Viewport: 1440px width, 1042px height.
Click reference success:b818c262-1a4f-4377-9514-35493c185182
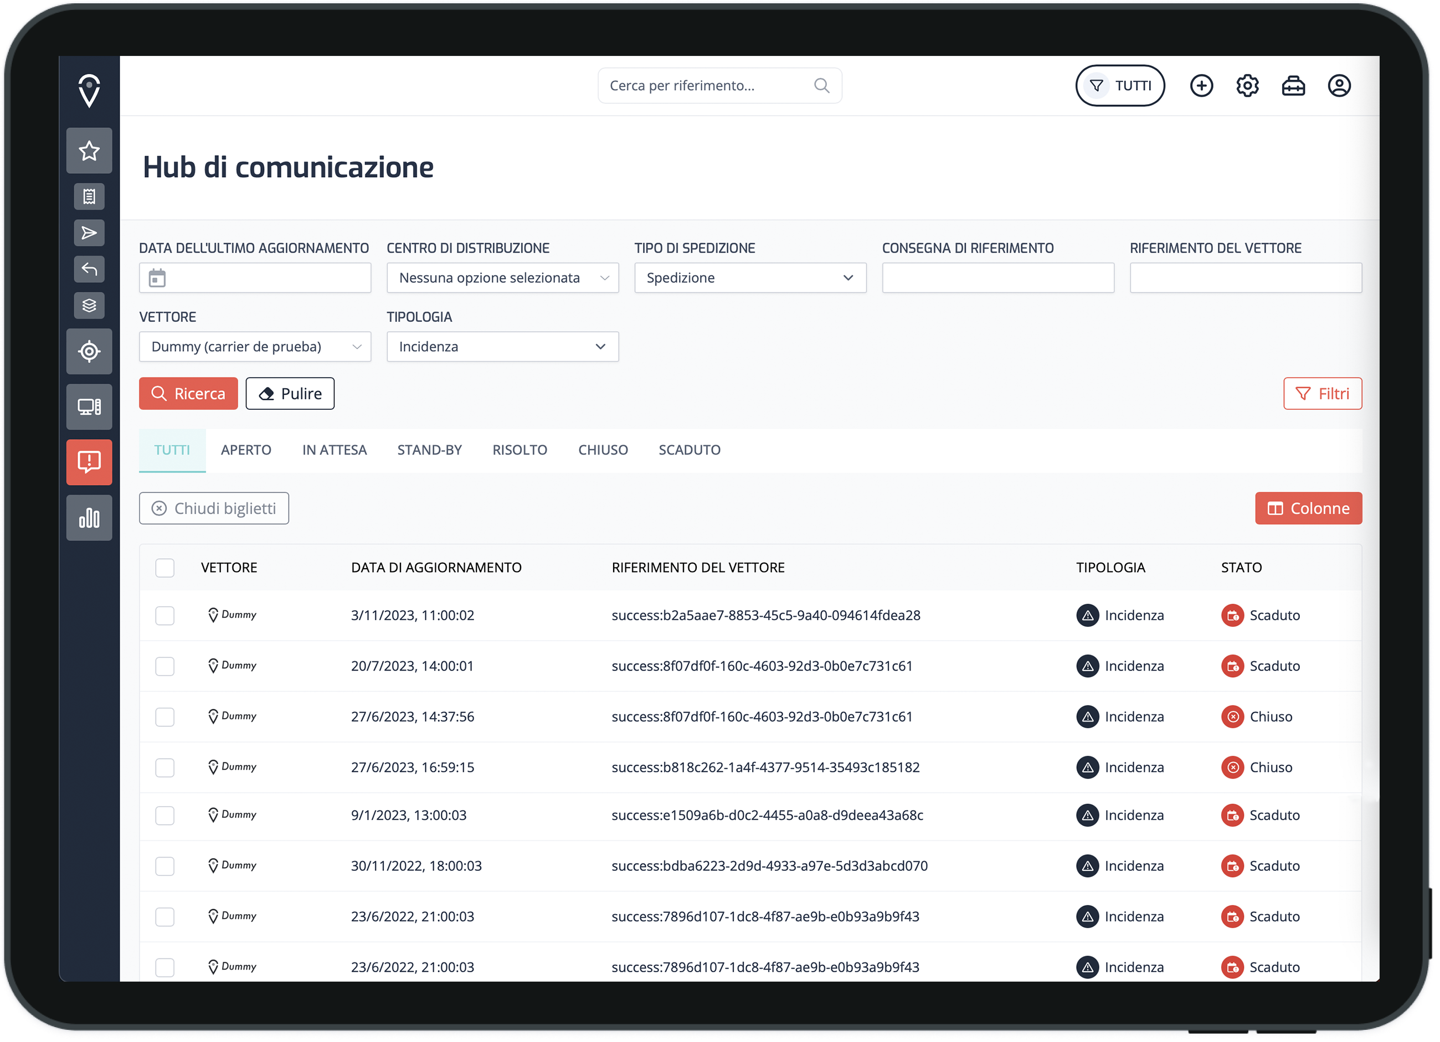(767, 768)
